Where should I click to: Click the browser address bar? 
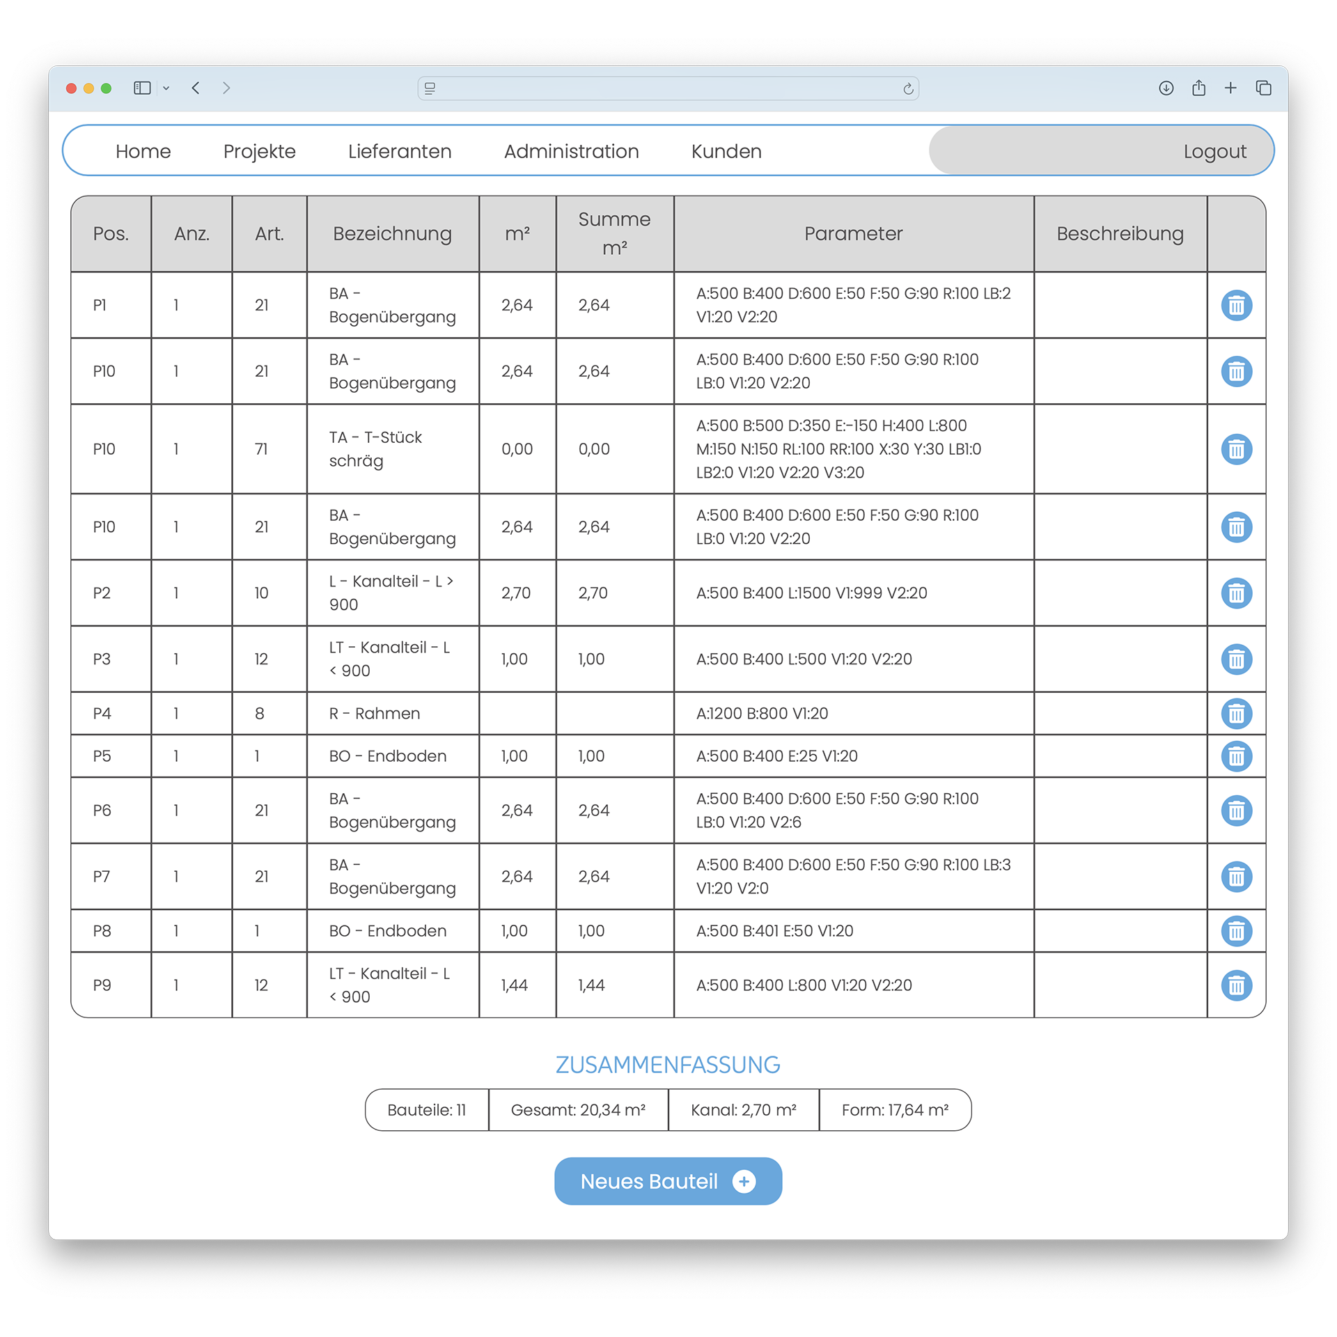(667, 88)
